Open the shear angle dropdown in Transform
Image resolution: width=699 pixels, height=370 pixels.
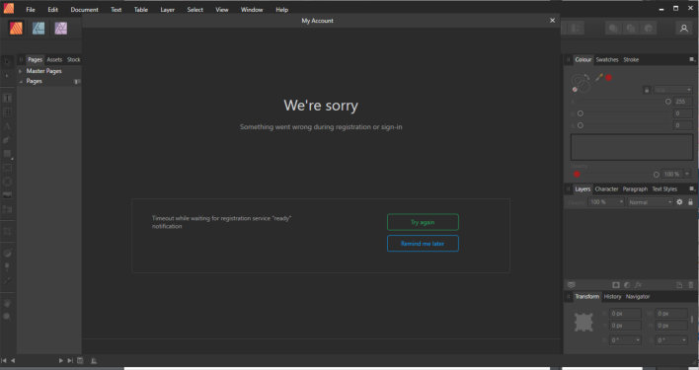tap(684, 340)
